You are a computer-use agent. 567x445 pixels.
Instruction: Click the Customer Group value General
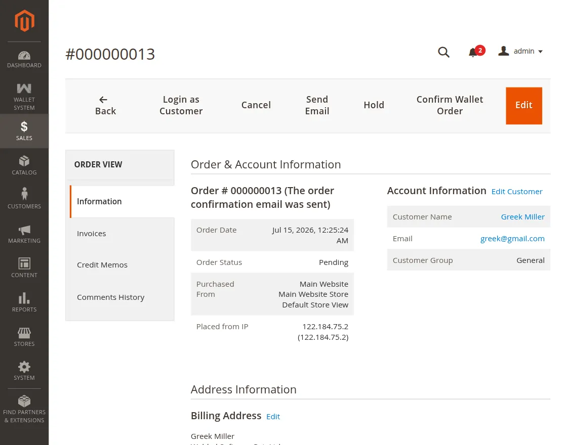pyautogui.click(x=530, y=260)
